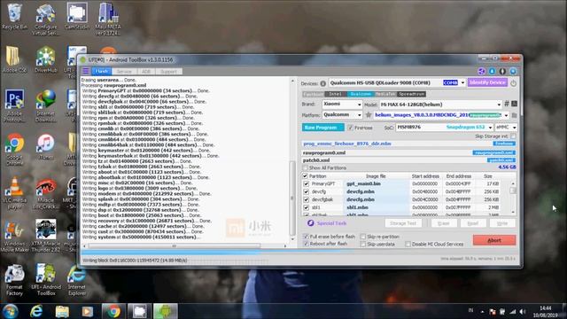Click the Special Task lightning icon
The image size is (567, 319).
(311, 223)
